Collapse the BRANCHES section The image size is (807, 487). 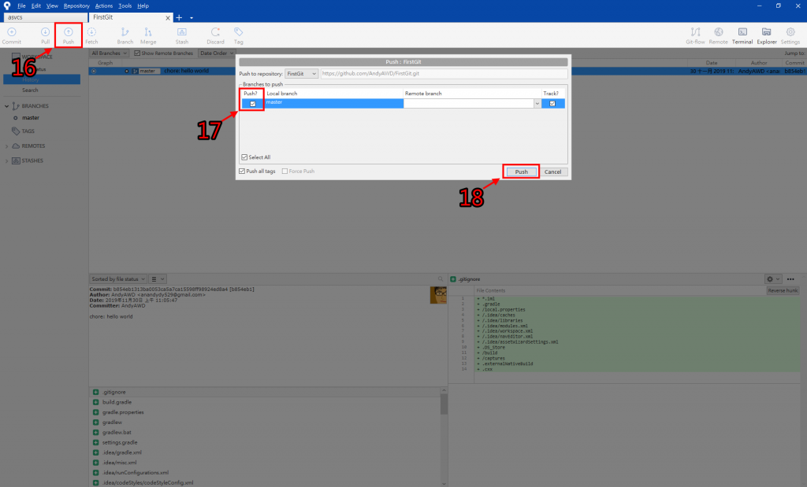[x=6, y=106]
